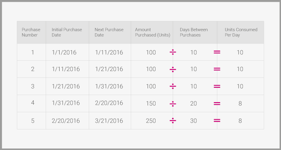Click the equals sign in purchase row 3

[217, 86]
